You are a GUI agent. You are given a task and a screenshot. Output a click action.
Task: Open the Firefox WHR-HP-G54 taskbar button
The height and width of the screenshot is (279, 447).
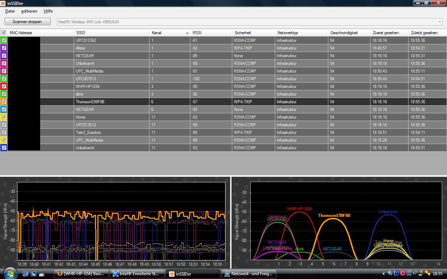[x=81, y=274]
